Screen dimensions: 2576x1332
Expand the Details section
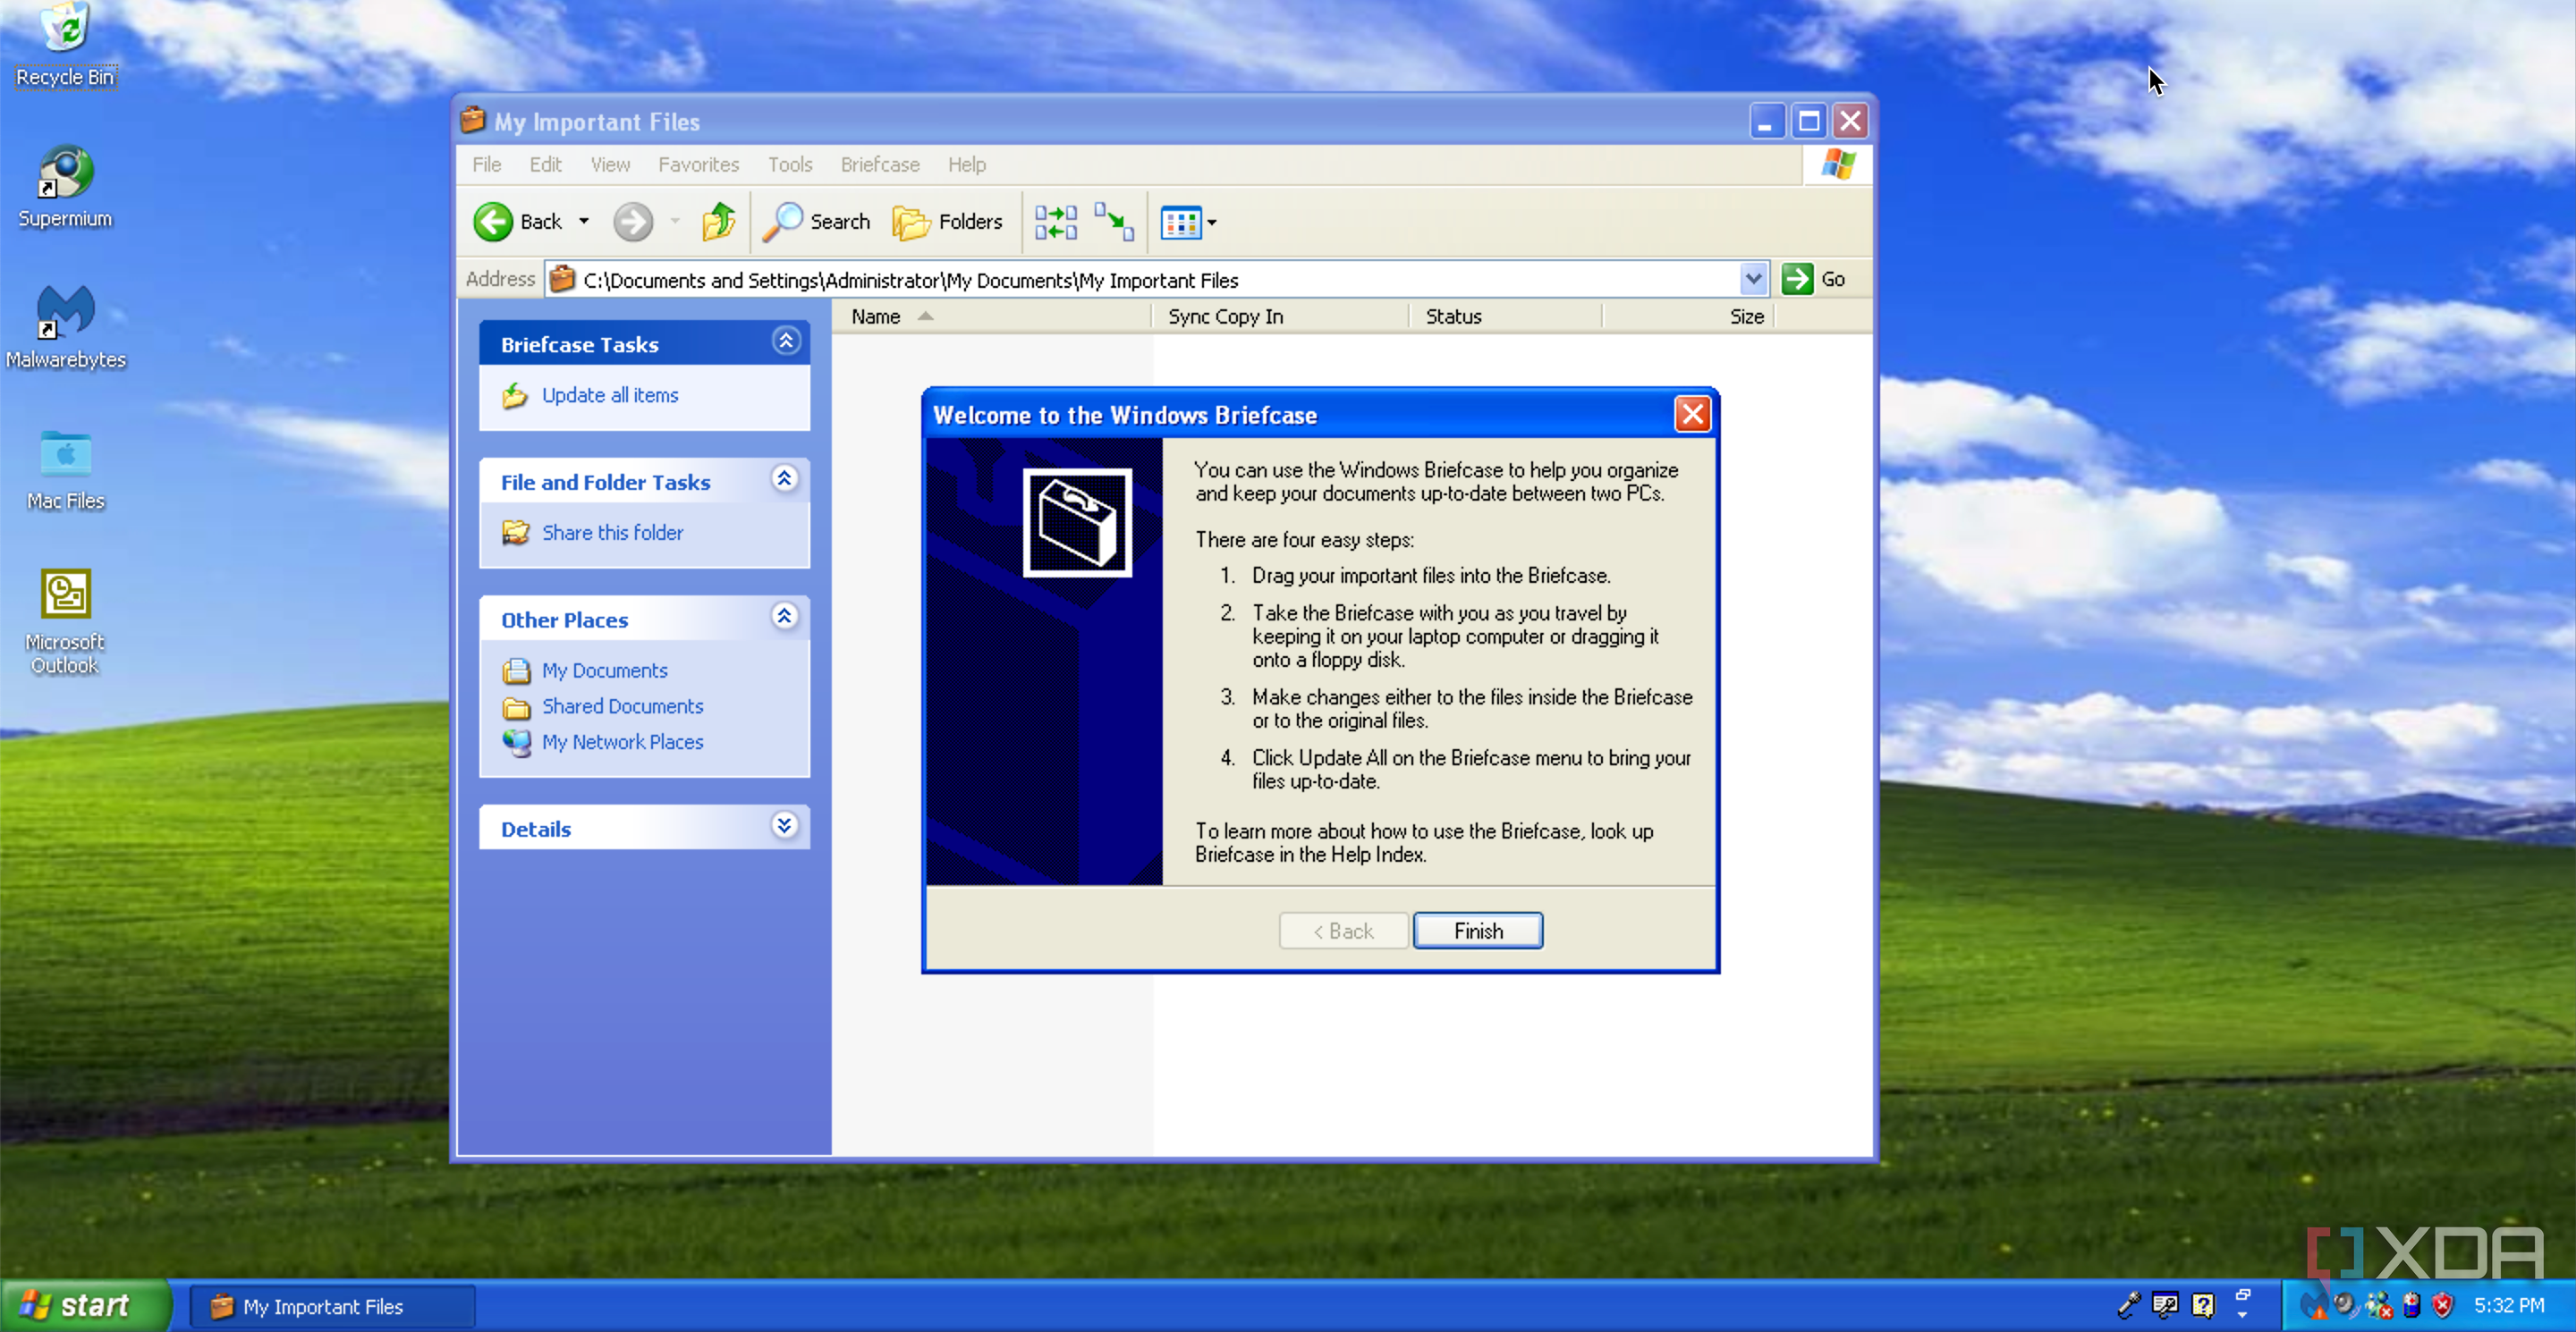[x=785, y=826]
